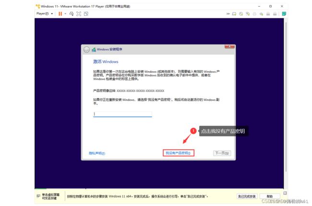Focus the product key input field
The image size is (312, 206).
(x=122, y=114)
